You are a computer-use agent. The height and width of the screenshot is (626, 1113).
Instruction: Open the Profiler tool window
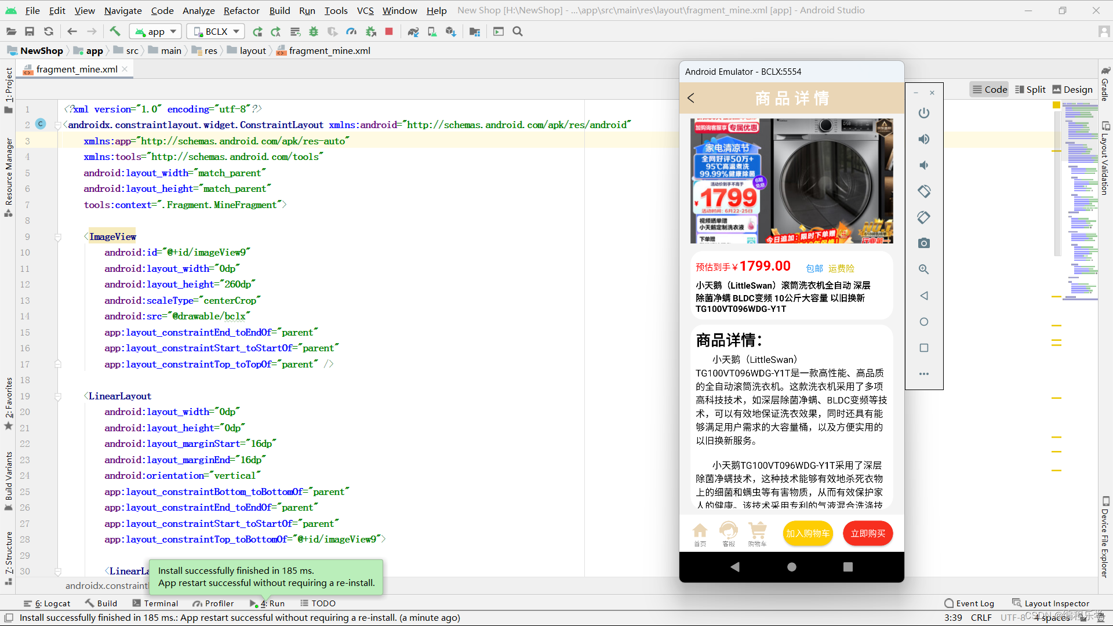click(213, 603)
